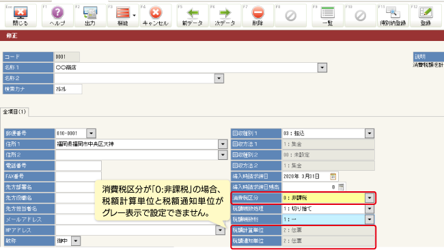The width and height of the screenshot is (444, 250).
Task: Click the FAX番号 input field
Action: click(x=79, y=176)
